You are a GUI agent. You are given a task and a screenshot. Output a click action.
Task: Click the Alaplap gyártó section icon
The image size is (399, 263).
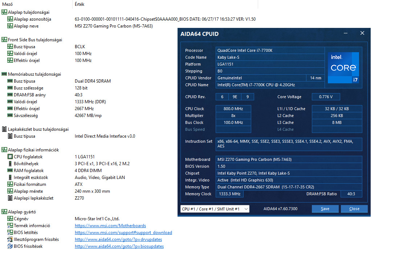click(x=4, y=212)
